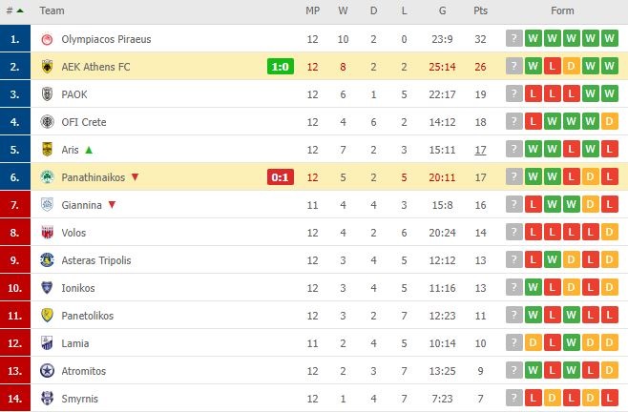Open Panathinaikos 0:1 red score badge
Screen dimensions: 628x412
point(281,177)
